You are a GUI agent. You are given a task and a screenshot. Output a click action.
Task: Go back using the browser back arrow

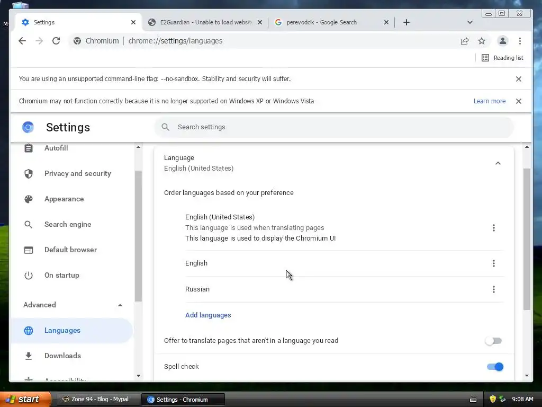pyautogui.click(x=22, y=41)
